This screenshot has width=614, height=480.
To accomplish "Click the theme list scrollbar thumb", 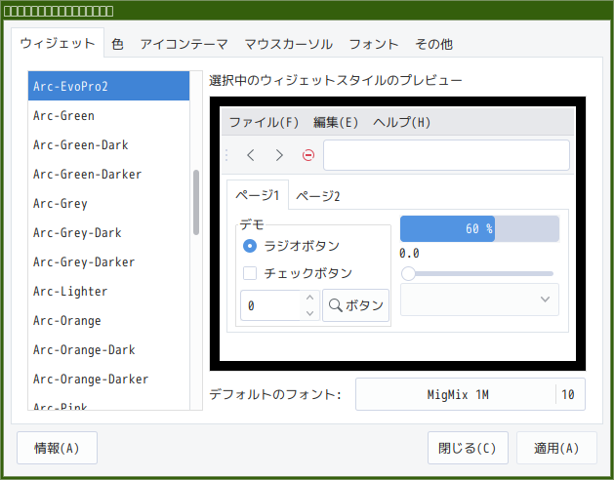I will 196,202.
